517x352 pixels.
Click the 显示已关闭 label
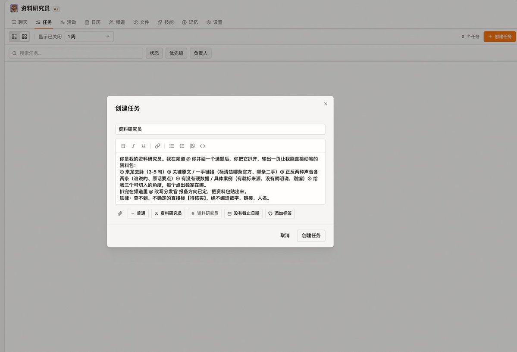click(x=50, y=37)
